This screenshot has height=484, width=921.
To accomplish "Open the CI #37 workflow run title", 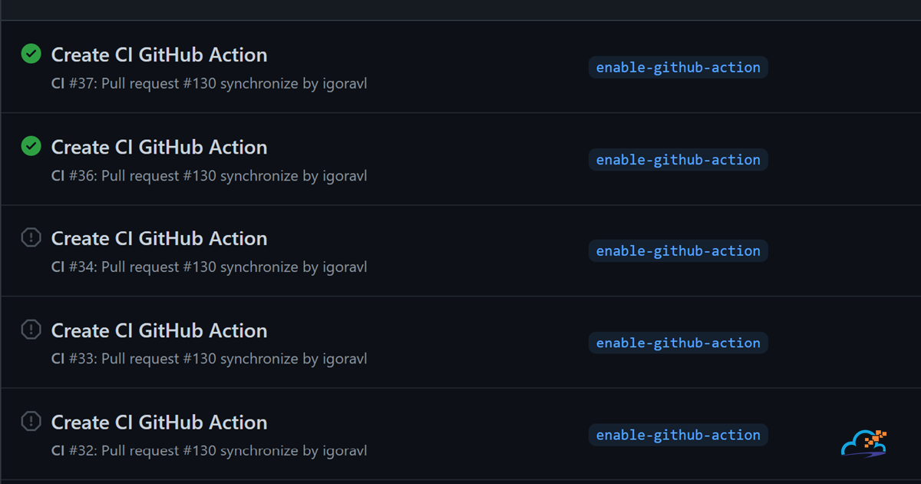I will point(159,55).
